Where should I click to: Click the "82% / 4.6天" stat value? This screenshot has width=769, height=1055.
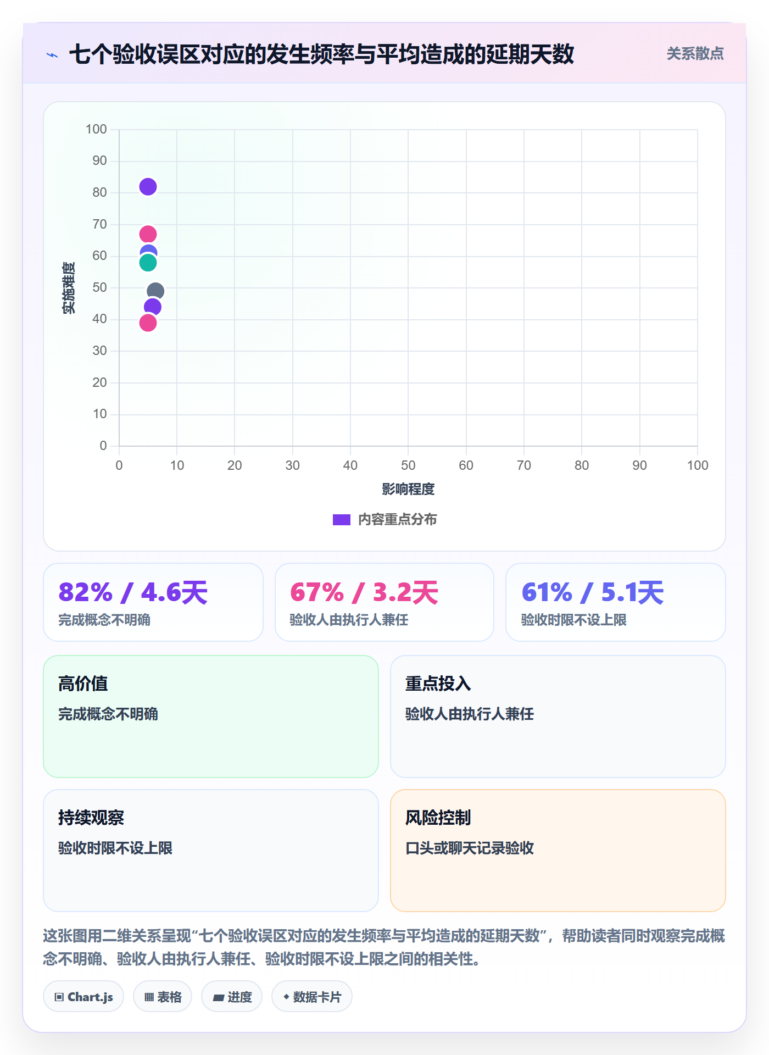coord(133,592)
